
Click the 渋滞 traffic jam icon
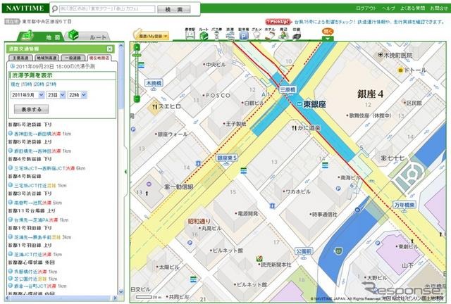point(230,34)
